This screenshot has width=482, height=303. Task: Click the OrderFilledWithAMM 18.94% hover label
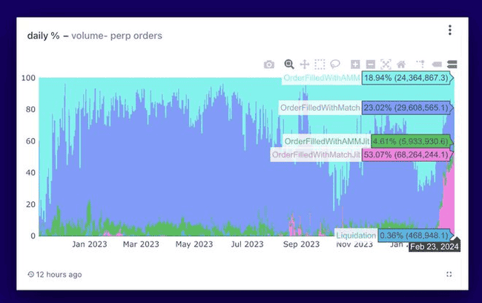(x=404, y=77)
